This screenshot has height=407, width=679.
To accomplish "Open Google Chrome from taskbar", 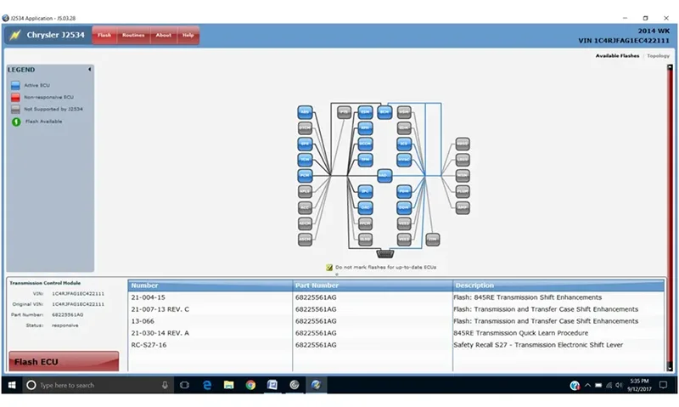I will pyautogui.click(x=250, y=385).
